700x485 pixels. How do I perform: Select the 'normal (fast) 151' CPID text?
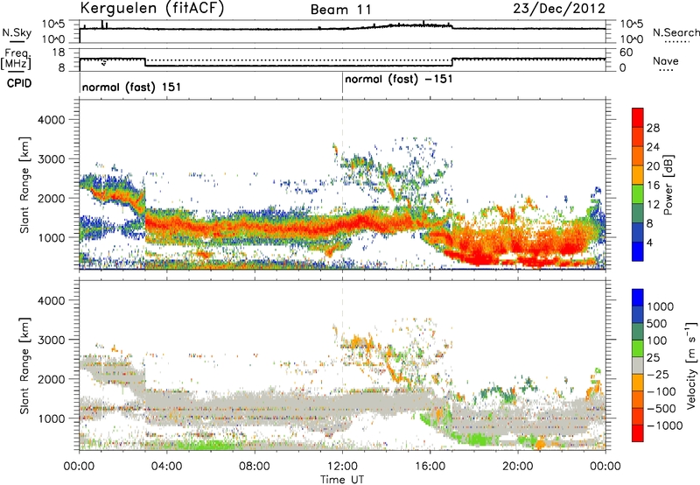point(131,87)
